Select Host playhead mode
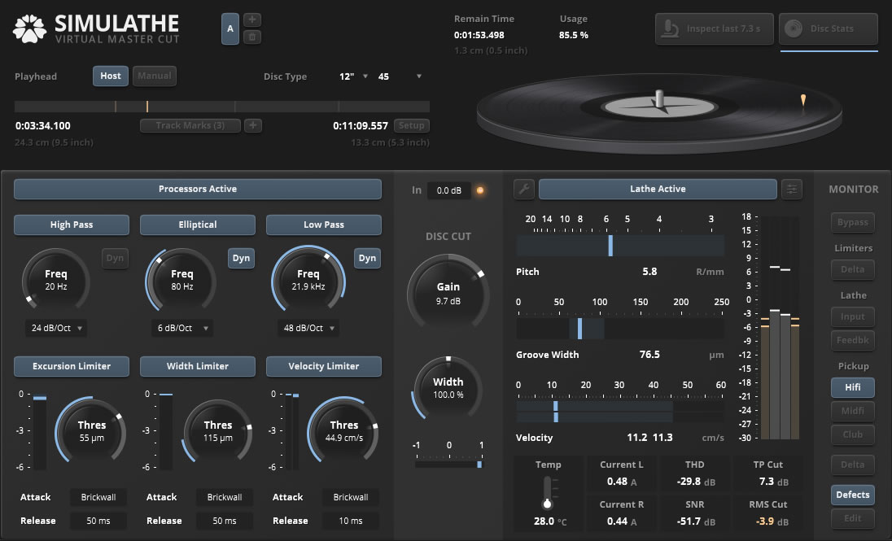 point(111,76)
